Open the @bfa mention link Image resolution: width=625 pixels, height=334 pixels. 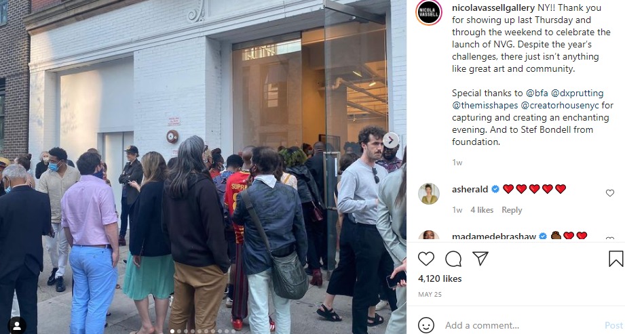[537, 93]
